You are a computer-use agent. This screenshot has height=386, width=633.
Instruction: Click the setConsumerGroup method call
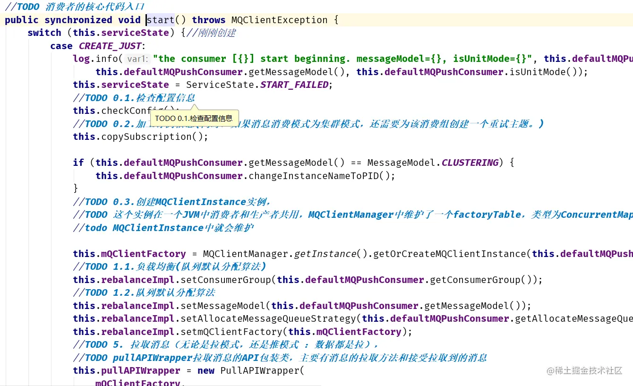tap(226, 280)
